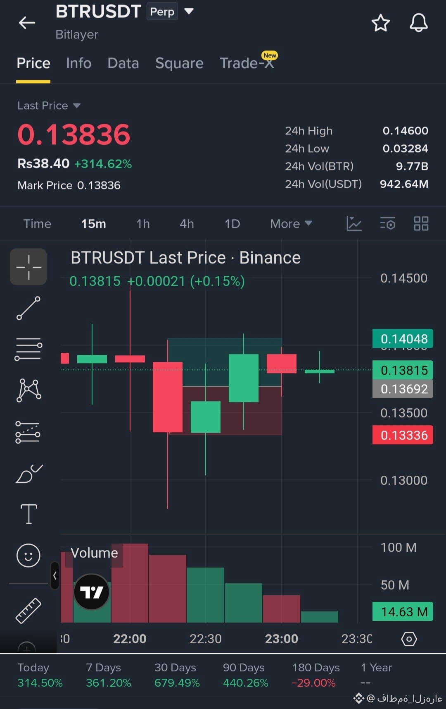Image resolution: width=446 pixels, height=709 pixels.
Task: Click the BTRUSDT Last Price Binance chart title
Action: [185, 258]
